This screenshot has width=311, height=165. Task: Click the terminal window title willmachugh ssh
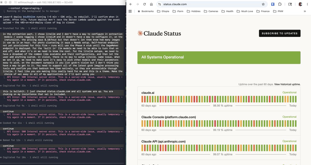[43, 2]
